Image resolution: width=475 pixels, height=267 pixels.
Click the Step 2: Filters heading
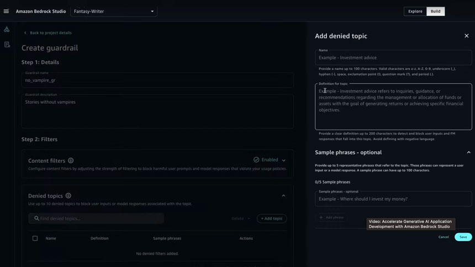tap(39, 139)
